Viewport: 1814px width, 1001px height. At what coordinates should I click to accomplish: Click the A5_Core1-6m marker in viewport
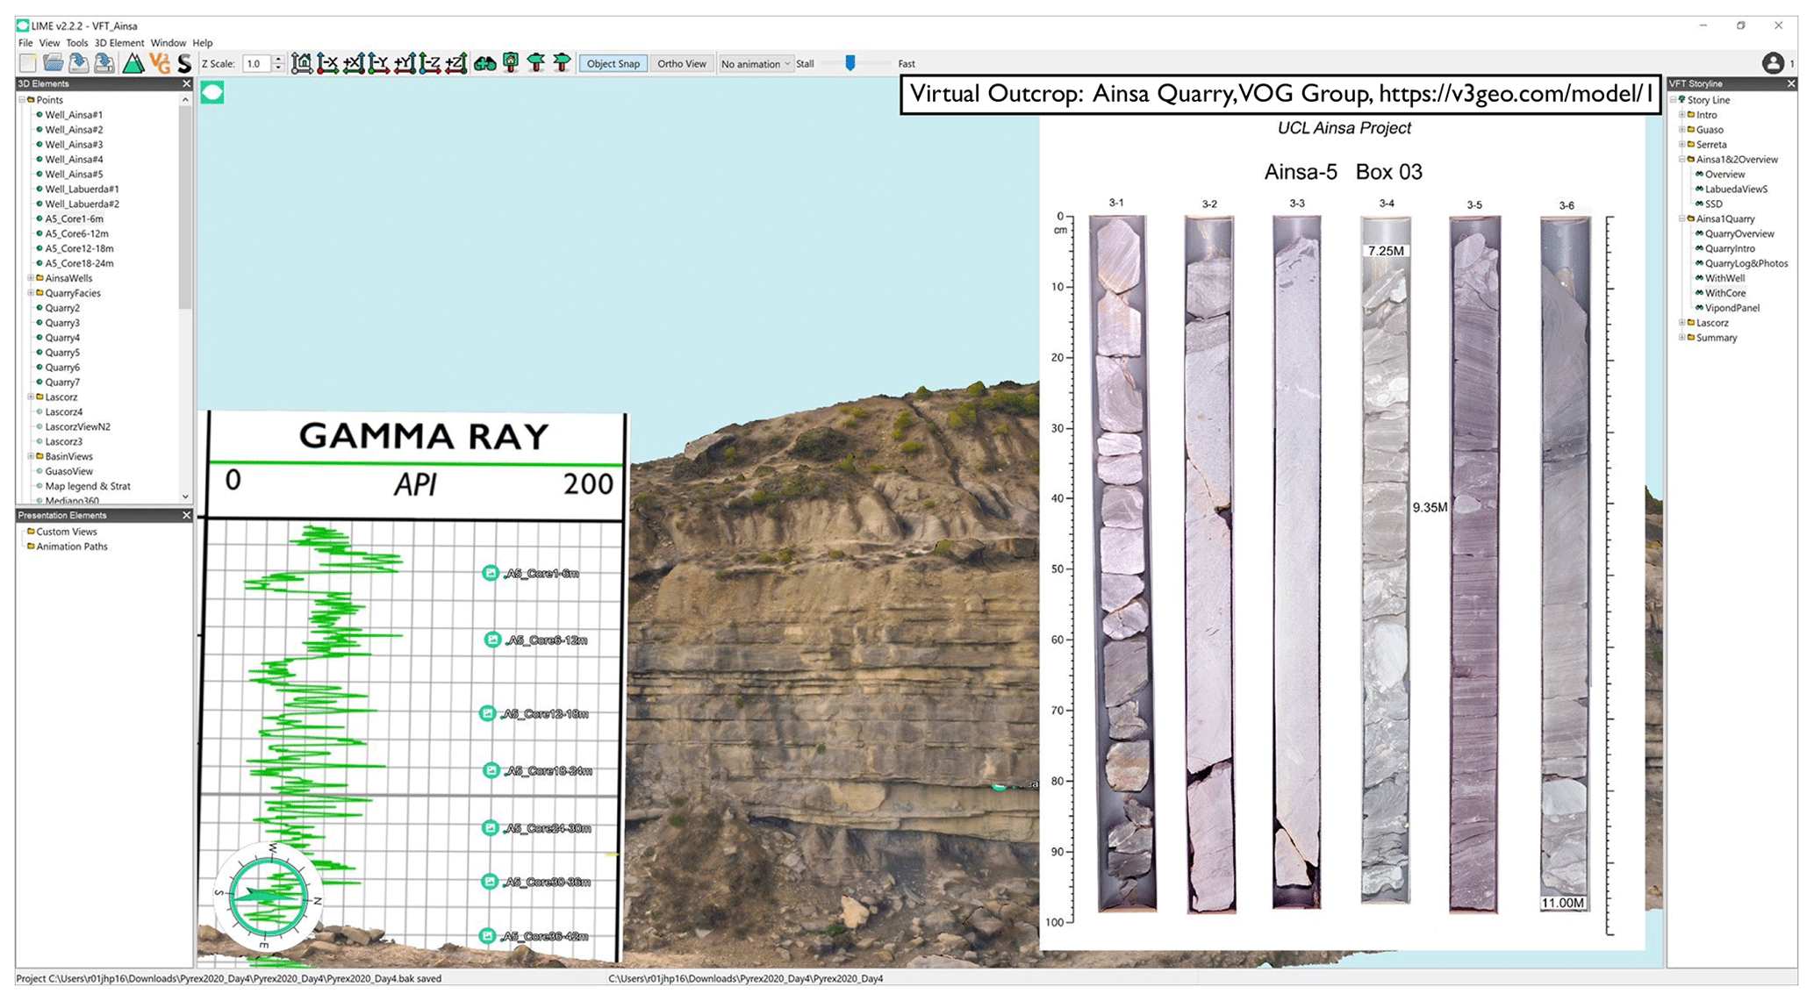[x=490, y=573]
